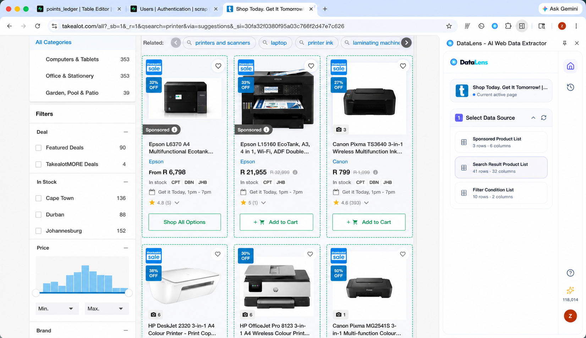
Task: Open All Categories link
Action: pyautogui.click(x=53, y=42)
